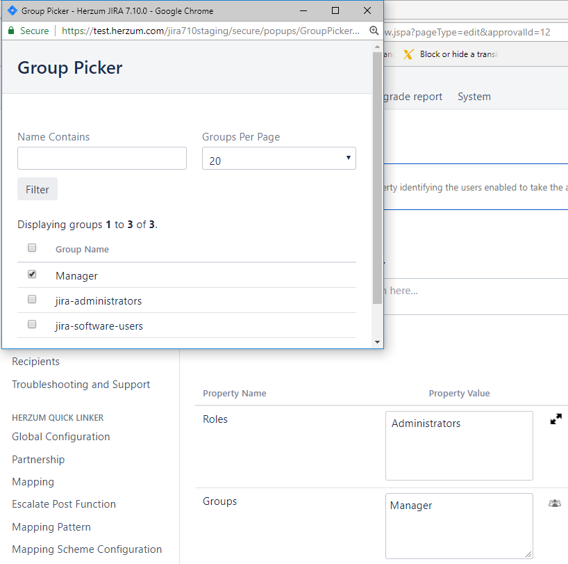Open Global Configuration sidebar link

click(x=61, y=437)
